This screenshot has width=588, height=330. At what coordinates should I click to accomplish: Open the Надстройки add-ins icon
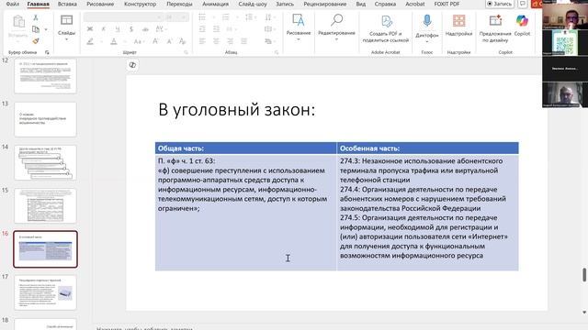pos(458,20)
